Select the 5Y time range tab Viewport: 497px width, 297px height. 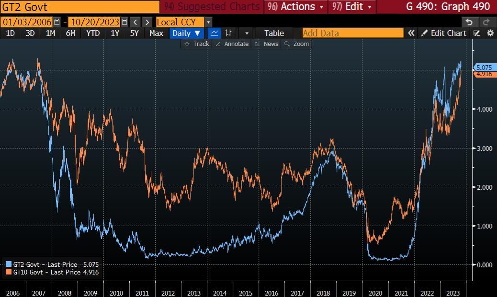(134, 33)
